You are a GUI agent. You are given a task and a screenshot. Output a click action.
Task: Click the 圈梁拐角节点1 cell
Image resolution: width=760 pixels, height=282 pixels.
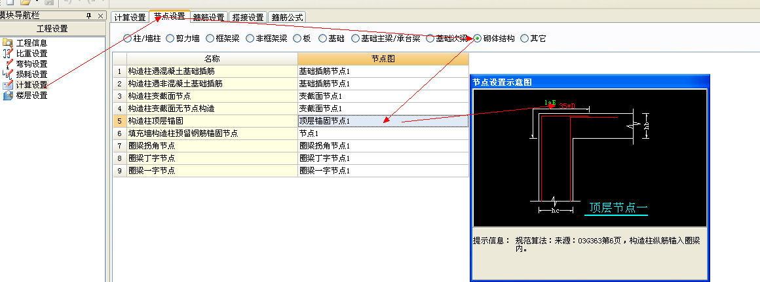pos(383,146)
